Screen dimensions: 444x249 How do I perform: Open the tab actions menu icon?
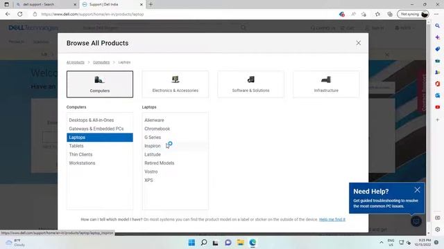point(6,5)
